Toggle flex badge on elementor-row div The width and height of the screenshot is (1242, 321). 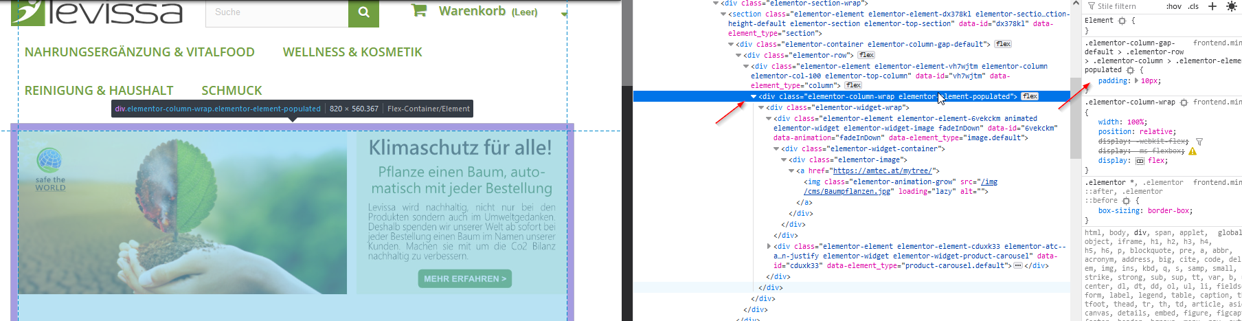866,55
